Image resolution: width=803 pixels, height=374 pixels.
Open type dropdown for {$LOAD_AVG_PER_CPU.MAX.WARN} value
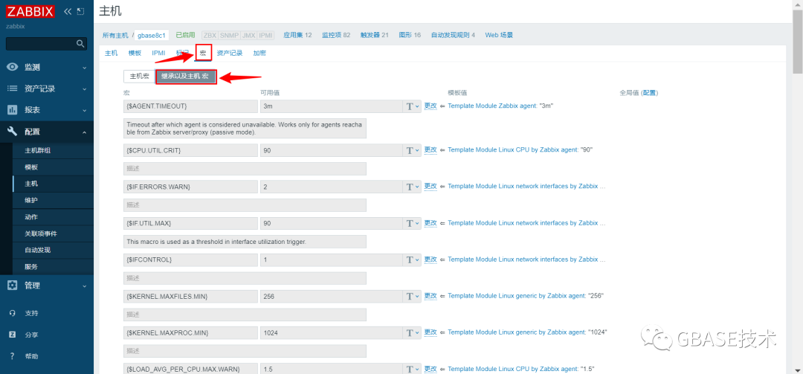(x=413, y=368)
